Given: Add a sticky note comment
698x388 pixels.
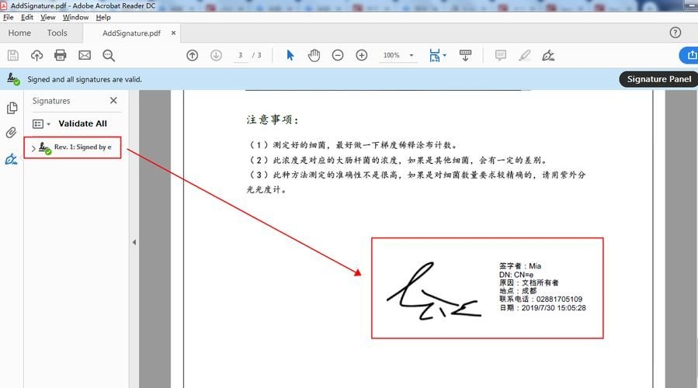Looking at the screenshot, I should pyautogui.click(x=501, y=55).
